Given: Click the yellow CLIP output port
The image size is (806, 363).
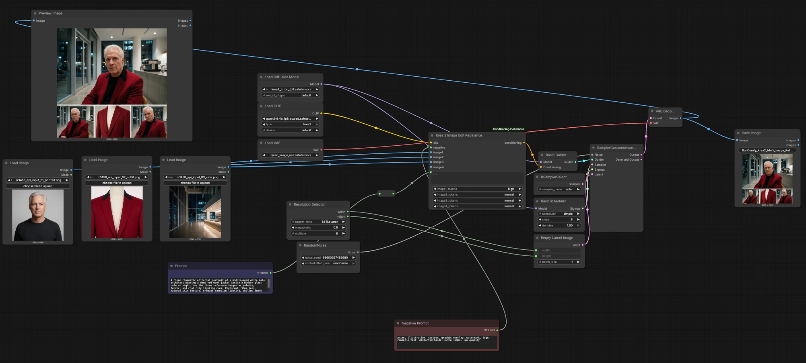Looking at the screenshot, I should [321, 113].
